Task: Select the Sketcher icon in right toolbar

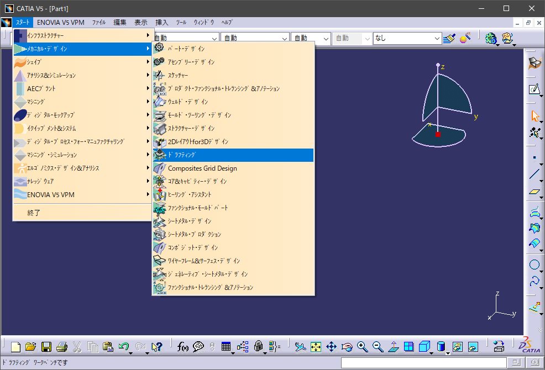Action: coord(534,89)
